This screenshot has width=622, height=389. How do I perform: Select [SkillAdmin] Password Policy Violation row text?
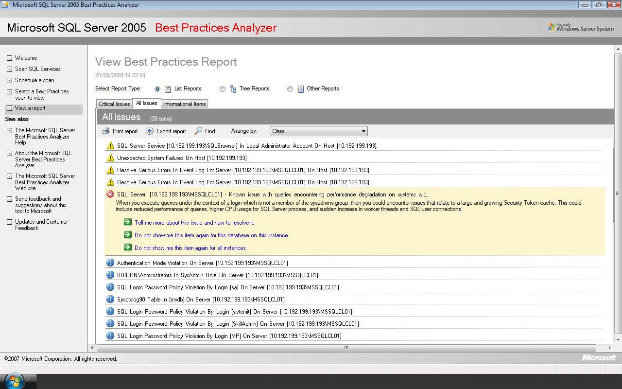(x=238, y=324)
